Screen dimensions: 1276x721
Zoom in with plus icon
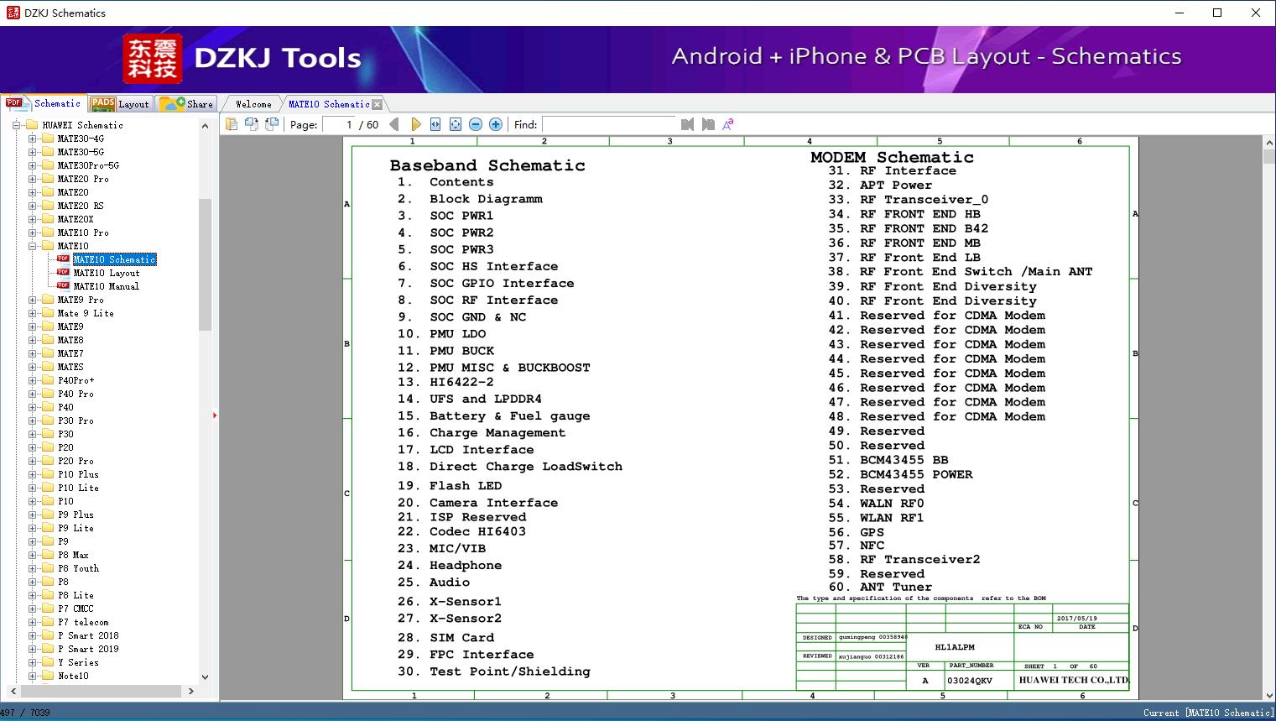click(x=496, y=124)
